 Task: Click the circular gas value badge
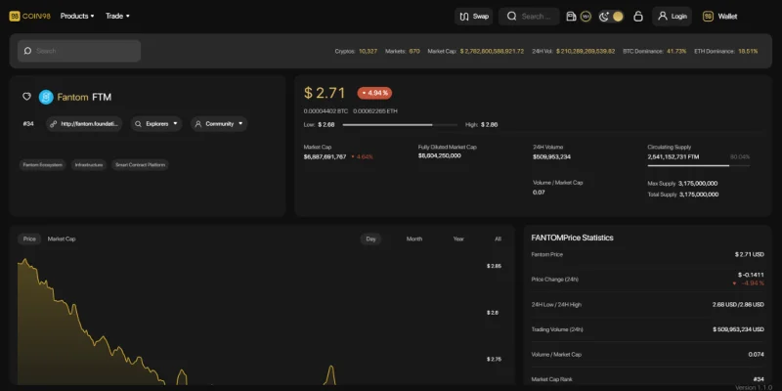(x=586, y=17)
